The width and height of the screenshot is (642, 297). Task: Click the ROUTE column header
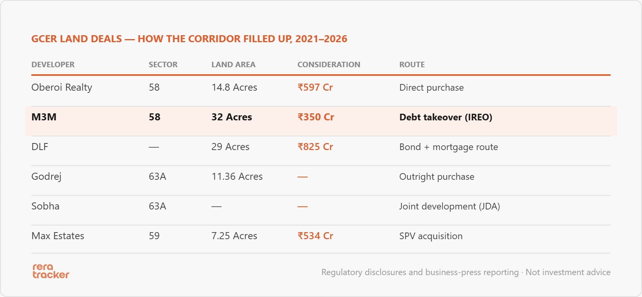click(x=412, y=64)
